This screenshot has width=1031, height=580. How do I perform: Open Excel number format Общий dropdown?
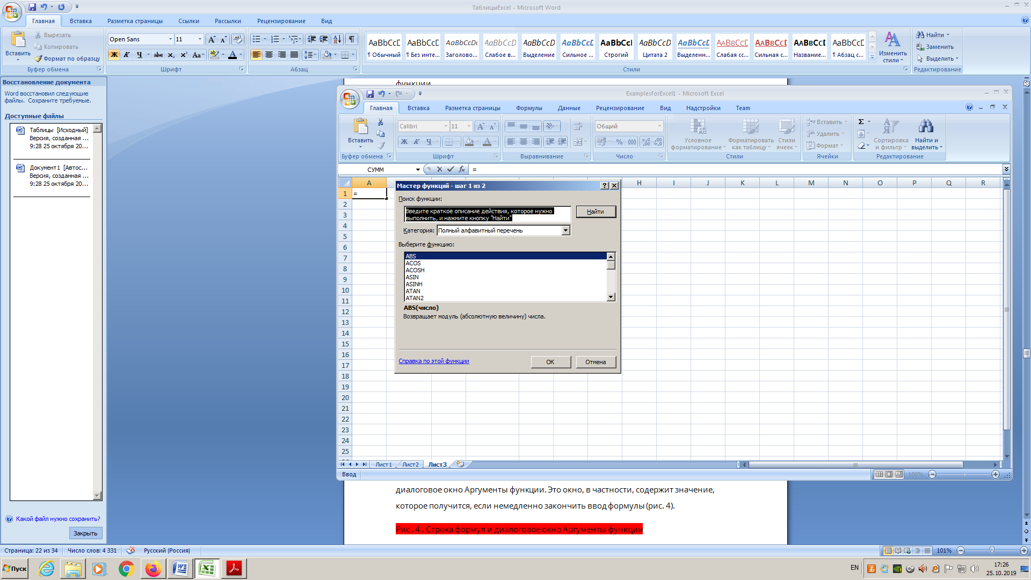[659, 126]
